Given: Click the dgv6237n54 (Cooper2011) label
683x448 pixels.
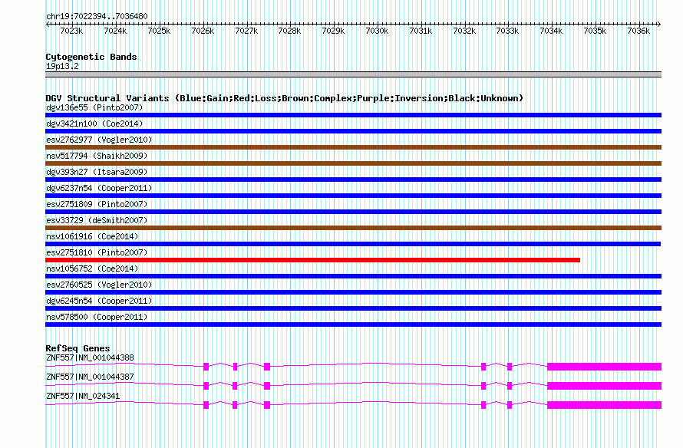Looking at the screenshot, I should [x=99, y=188].
